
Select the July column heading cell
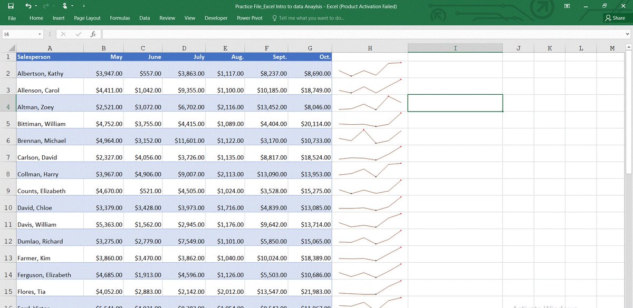click(184, 56)
